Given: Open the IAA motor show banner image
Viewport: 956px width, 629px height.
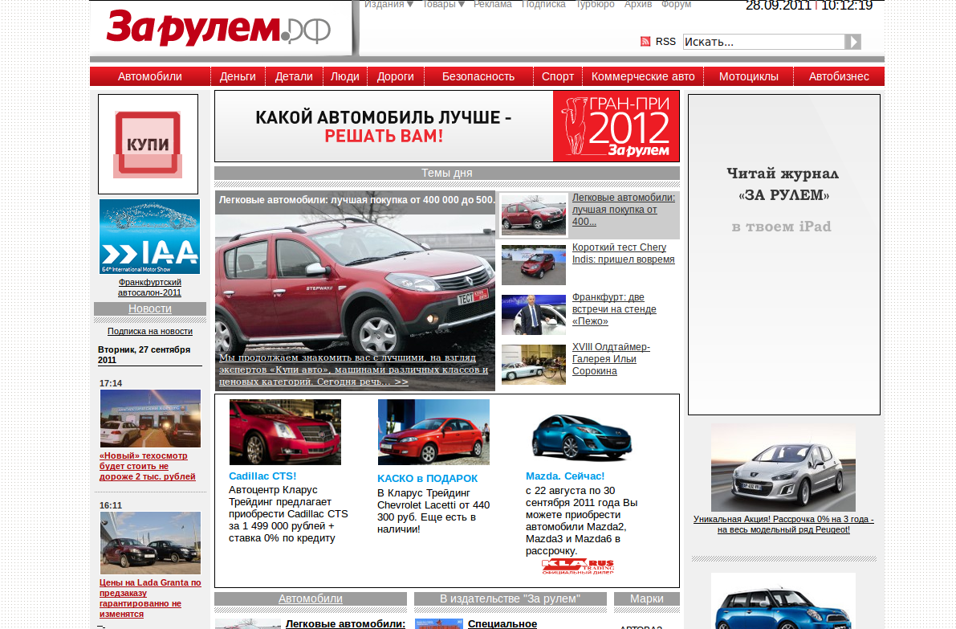Looking at the screenshot, I should coord(150,237).
